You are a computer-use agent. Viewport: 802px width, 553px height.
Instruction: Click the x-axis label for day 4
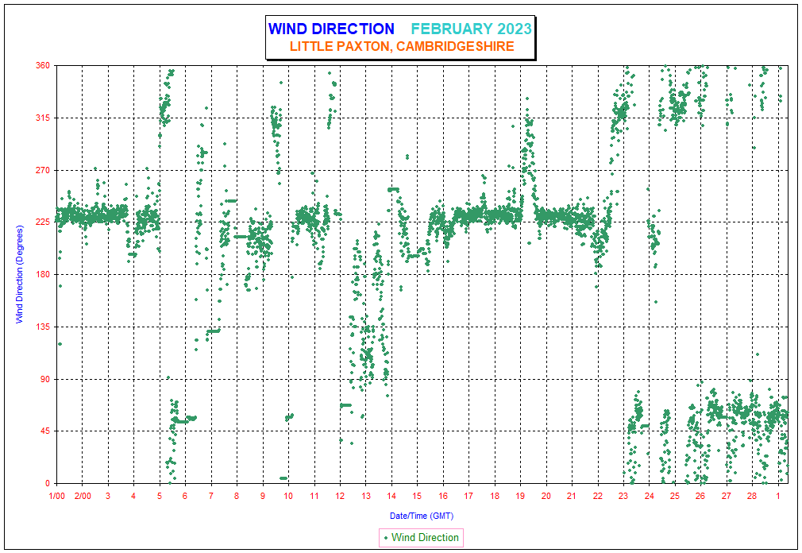point(133,496)
